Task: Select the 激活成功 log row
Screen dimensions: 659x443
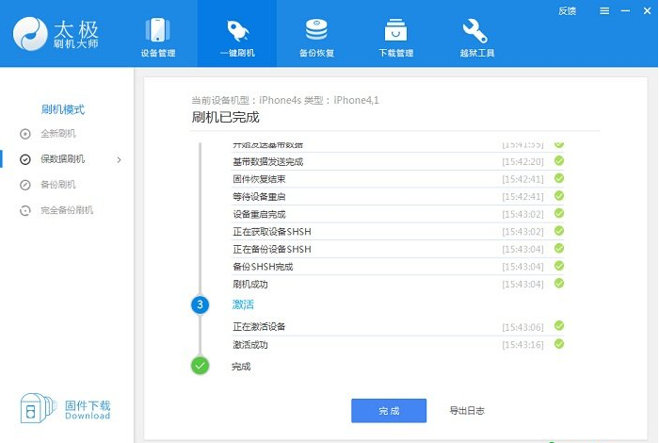Action: pyautogui.click(x=398, y=345)
